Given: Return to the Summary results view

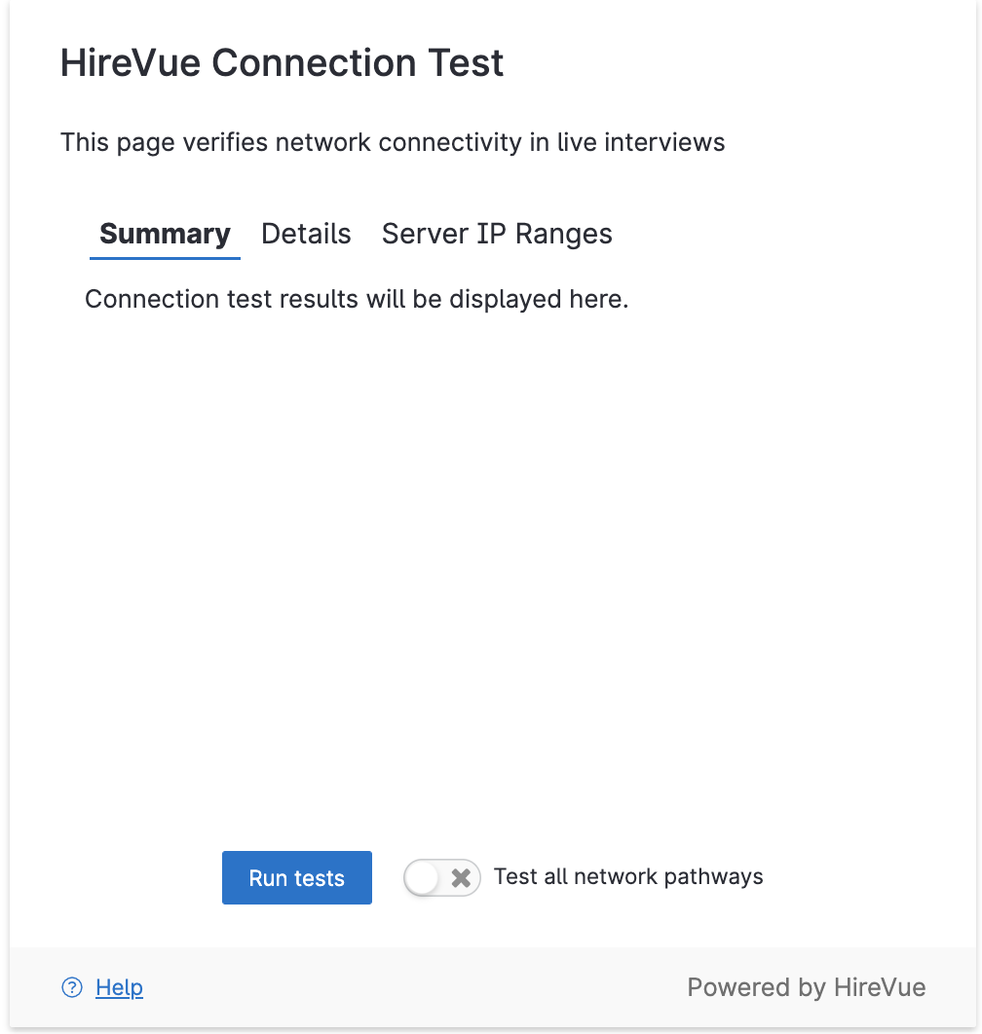Looking at the screenshot, I should tap(164, 234).
